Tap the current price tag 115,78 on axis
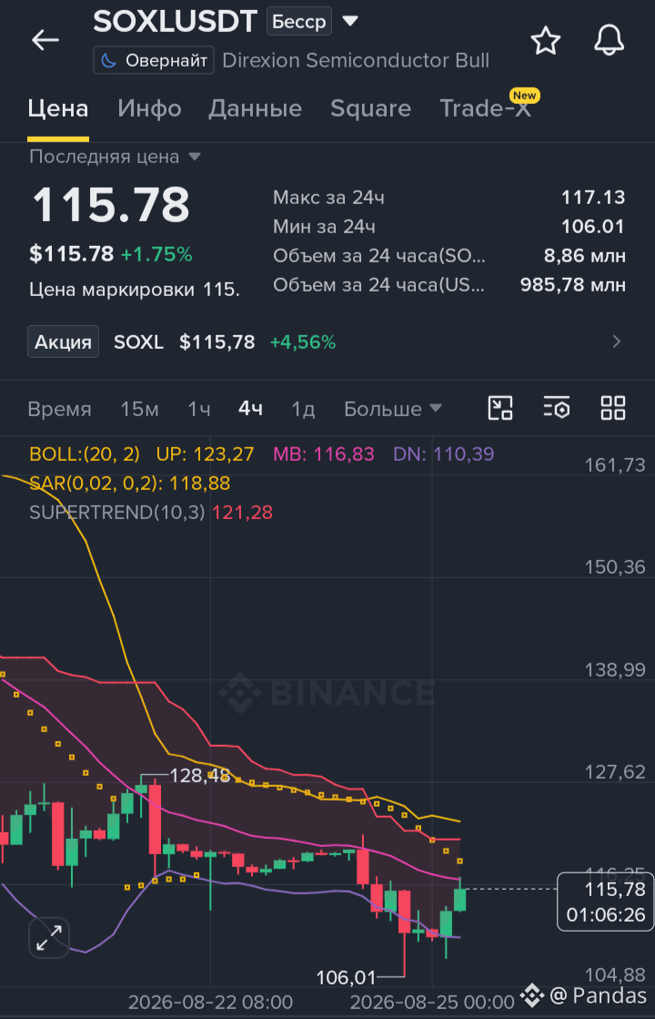655x1019 pixels. click(x=606, y=902)
